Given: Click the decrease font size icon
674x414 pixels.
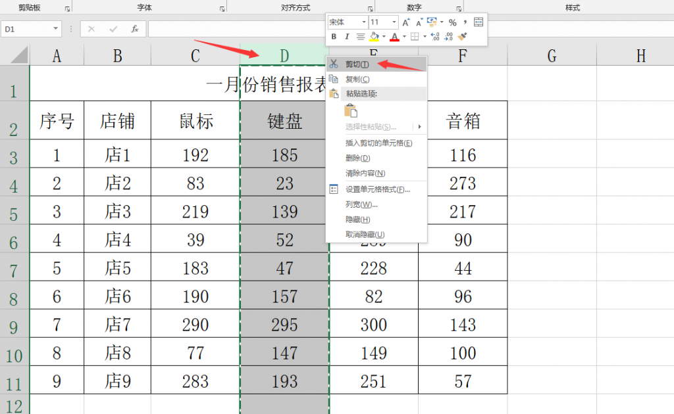Looking at the screenshot, I should tap(419, 22).
